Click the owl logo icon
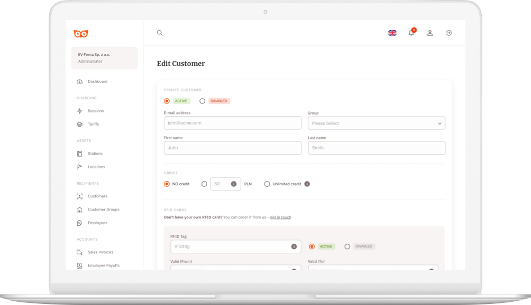This screenshot has height=305, width=531. click(x=81, y=34)
